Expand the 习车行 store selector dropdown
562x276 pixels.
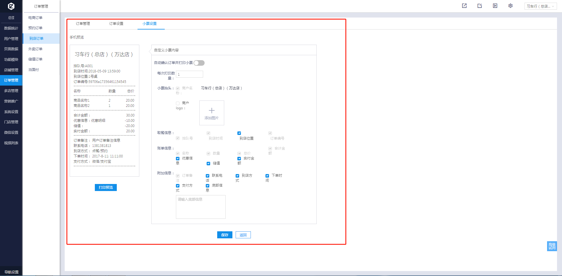click(x=540, y=6)
